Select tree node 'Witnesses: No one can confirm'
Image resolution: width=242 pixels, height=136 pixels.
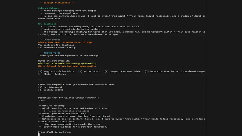coord(122,120)
